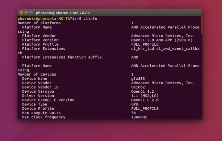Click the terminal's vertical scrollbar handle

click(x=202, y=25)
